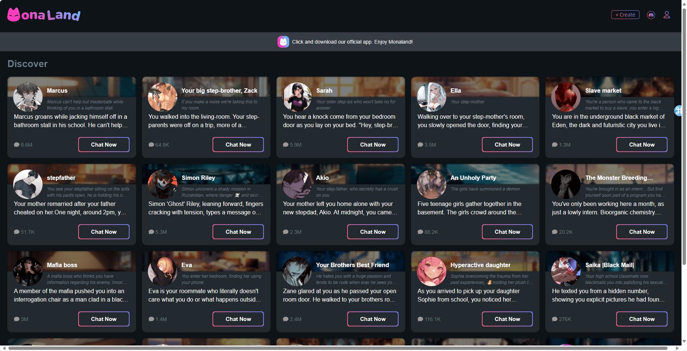
Task: Click the chat count icon on Simon Riley card
Action: click(x=151, y=232)
